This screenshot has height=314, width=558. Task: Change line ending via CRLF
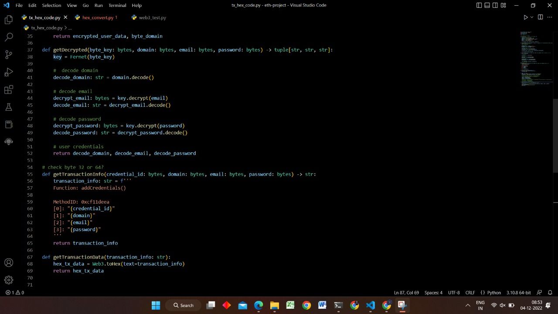click(x=470, y=293)
